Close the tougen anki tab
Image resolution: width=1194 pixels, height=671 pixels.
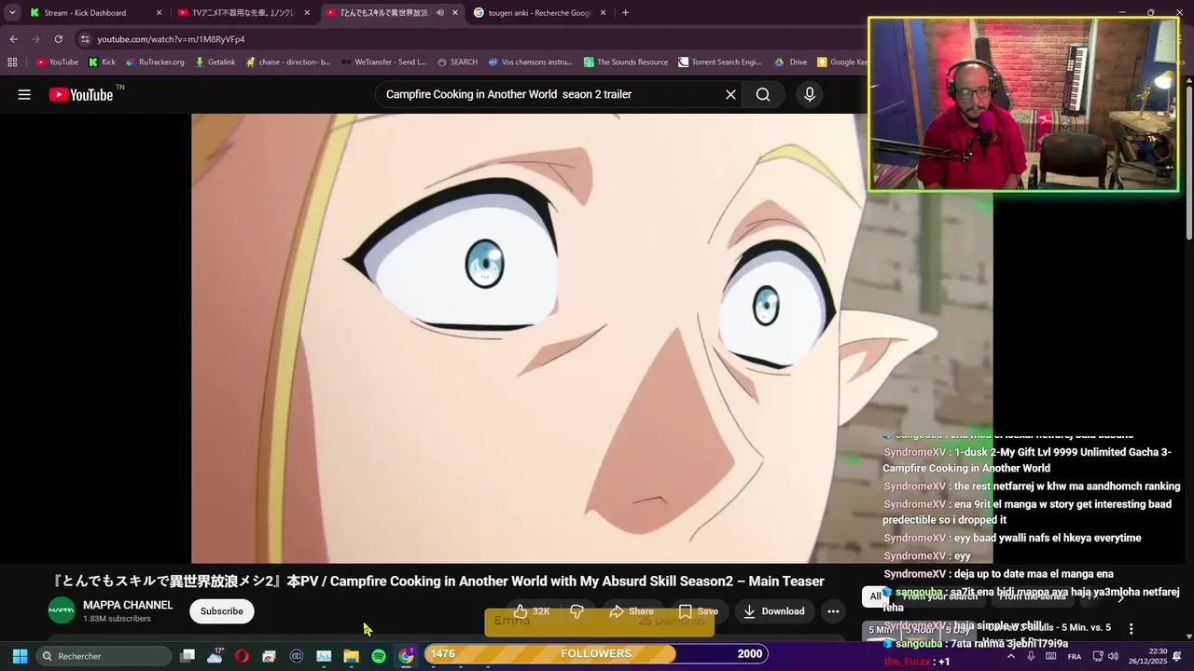tap(603, 13)
